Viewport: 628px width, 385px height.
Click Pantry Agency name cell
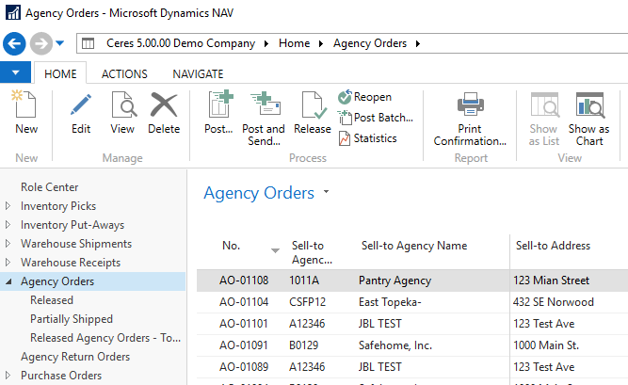[x=395, y=281]
